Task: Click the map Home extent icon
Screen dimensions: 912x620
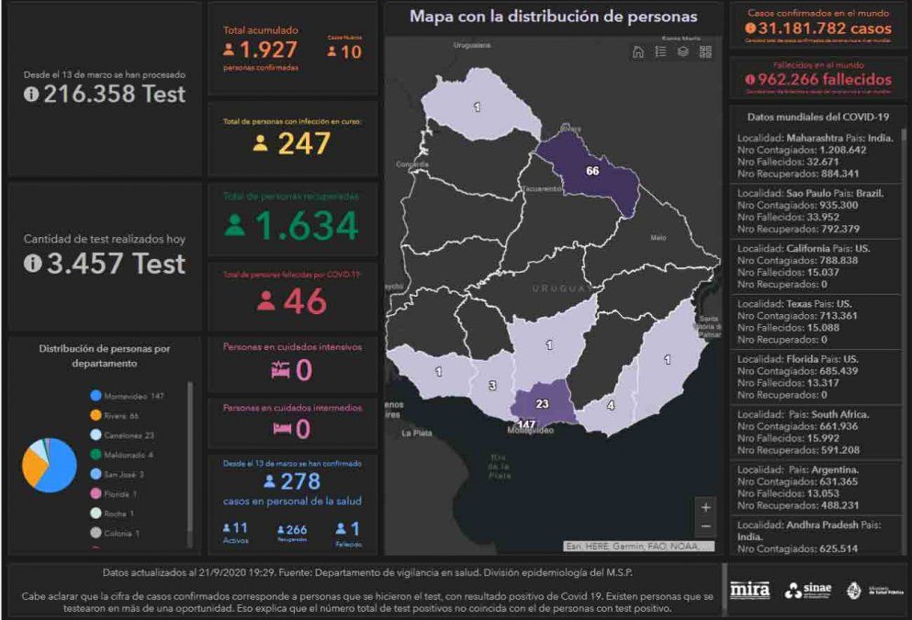Action: [638, 52]
